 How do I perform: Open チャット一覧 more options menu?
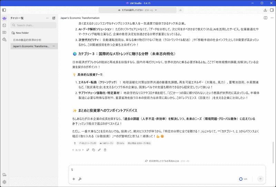coord(47,18)
